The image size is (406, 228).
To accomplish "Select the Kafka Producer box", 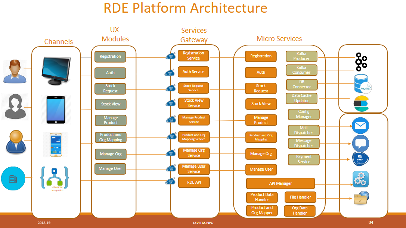I will (301, 56).
